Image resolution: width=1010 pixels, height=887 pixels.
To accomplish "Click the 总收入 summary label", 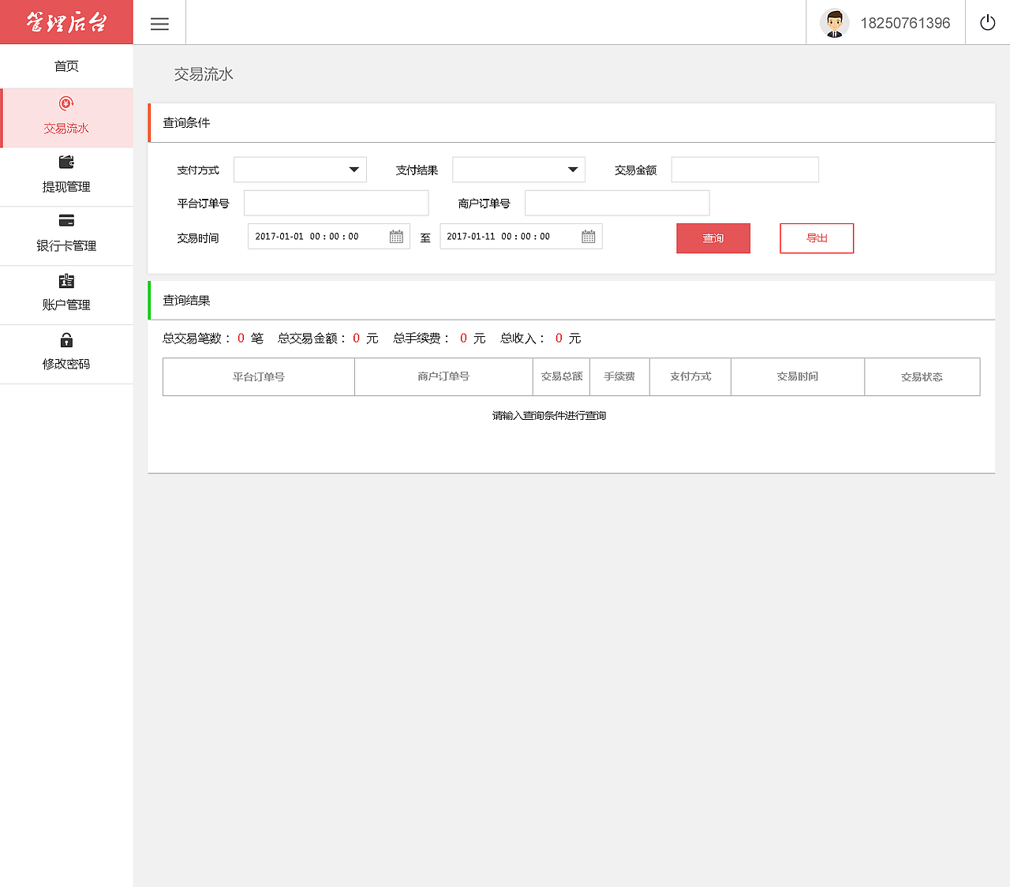I will click(523, 339).
